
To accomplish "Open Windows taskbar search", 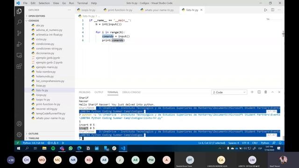I will point(27,148).
